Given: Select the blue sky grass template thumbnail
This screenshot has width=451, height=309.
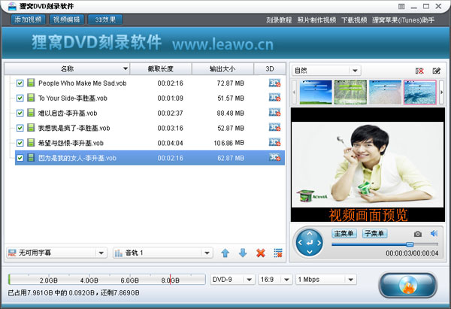Looking at the screenshot, I should coord(316,92).
